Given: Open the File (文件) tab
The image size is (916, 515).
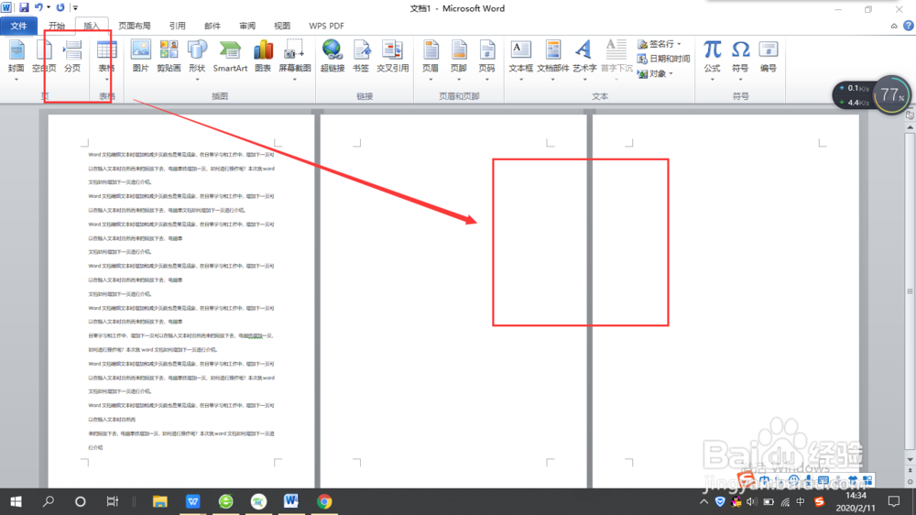Looking at the screenshot, I should click(x=18, y=26).
